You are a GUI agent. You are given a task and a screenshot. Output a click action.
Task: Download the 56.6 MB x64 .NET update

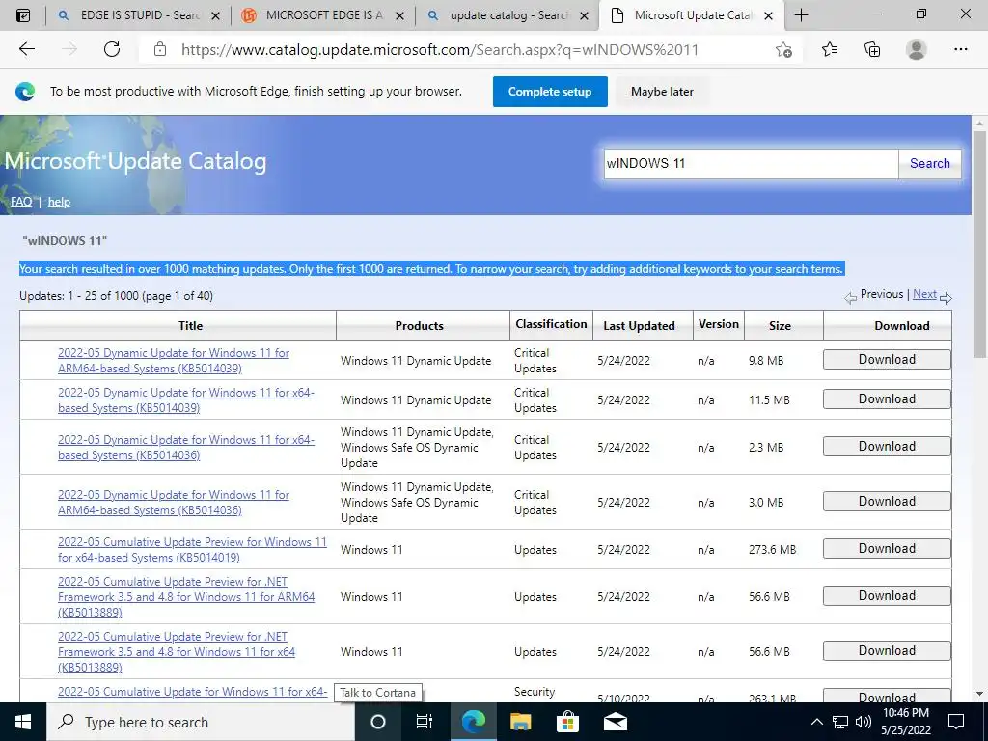(x=887, y=650)
